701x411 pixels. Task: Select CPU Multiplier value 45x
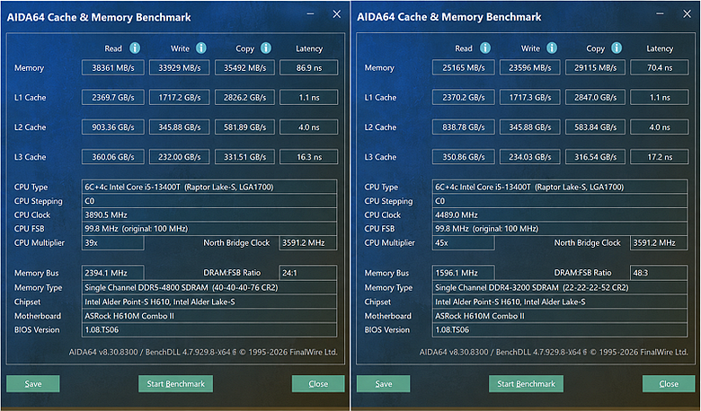coord(464,243)
